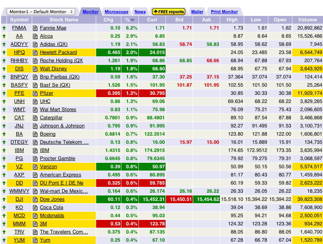Open the Print Monitor tab
323x244 pixels.
pyautogui.click(x=225, y=12)
